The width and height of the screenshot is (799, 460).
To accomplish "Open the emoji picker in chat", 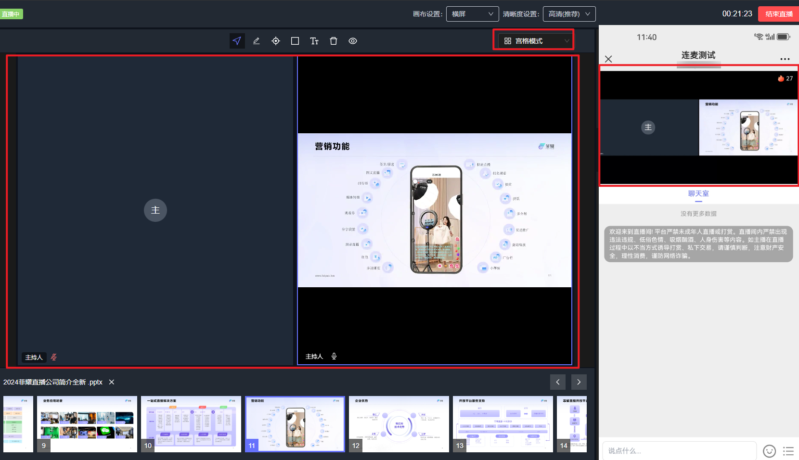I will tap(769, 451).
